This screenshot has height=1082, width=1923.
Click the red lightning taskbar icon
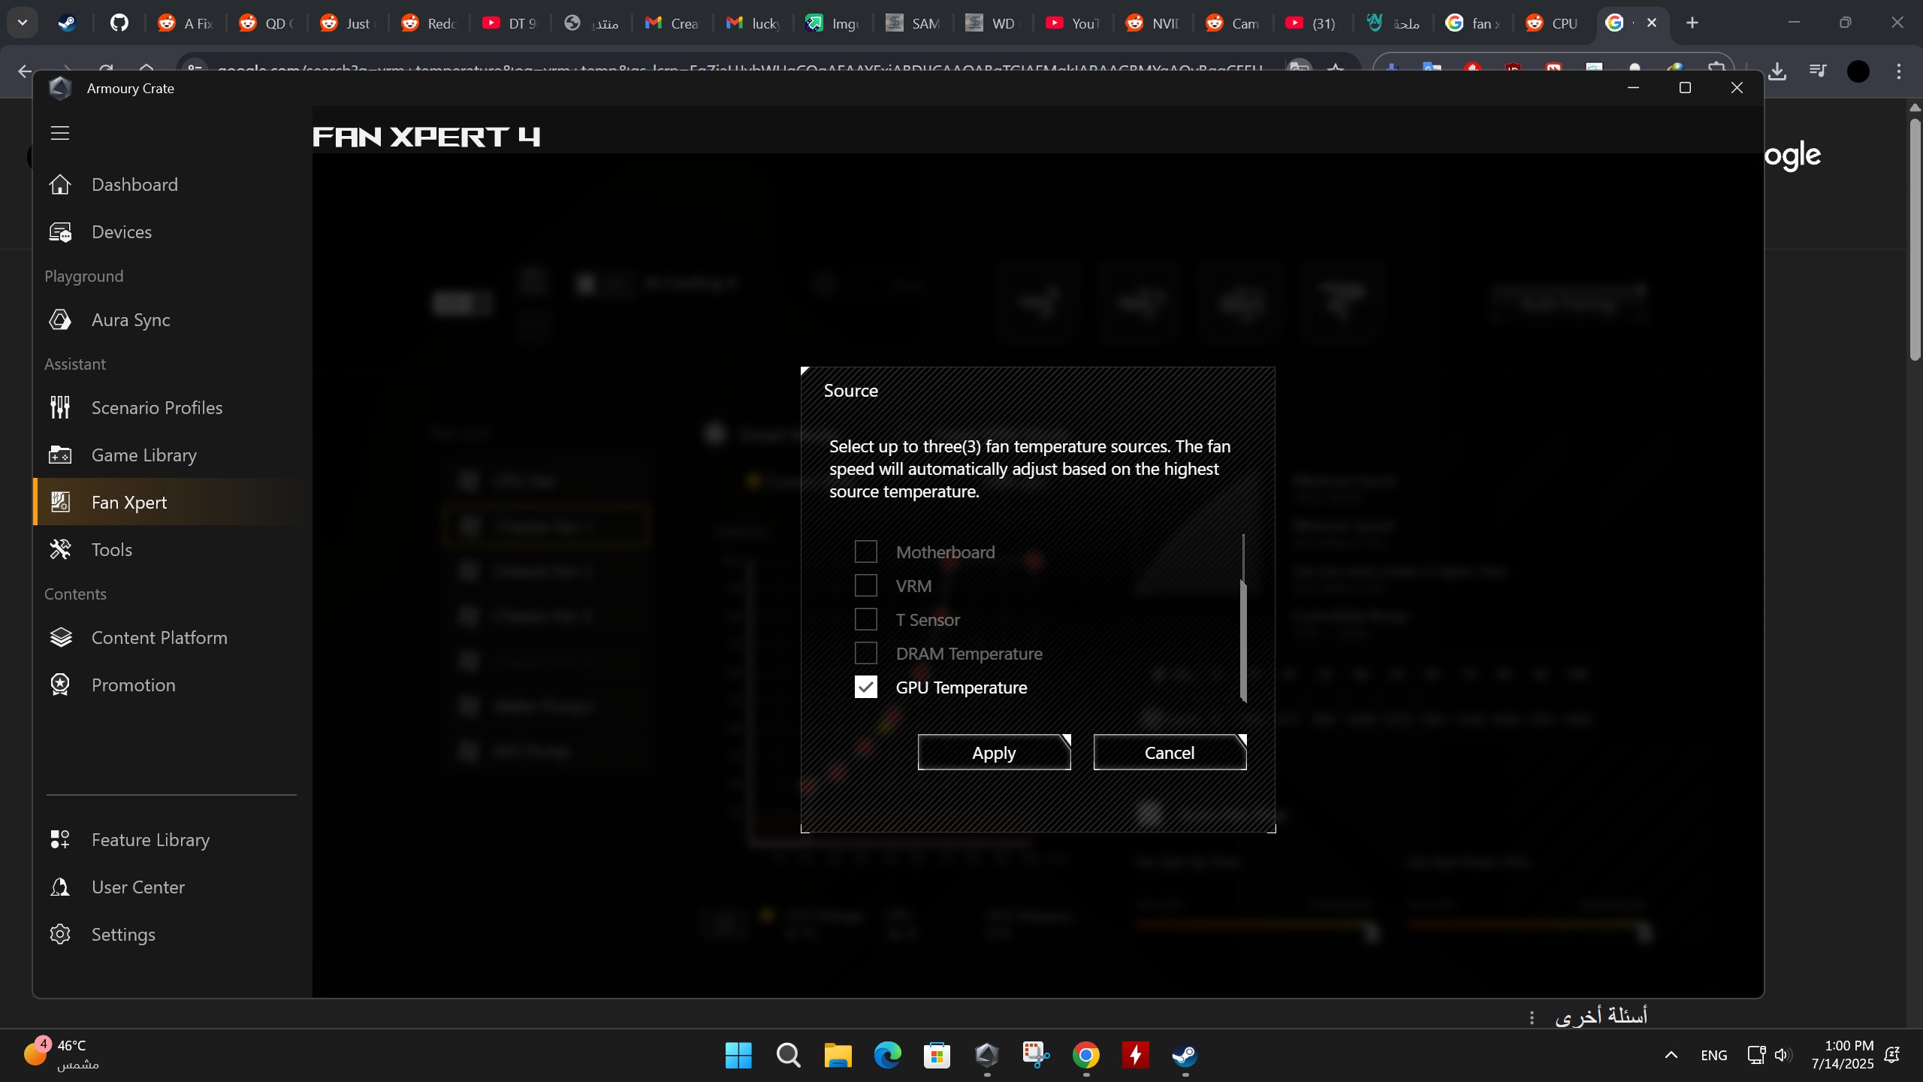click(1135, 1056)
